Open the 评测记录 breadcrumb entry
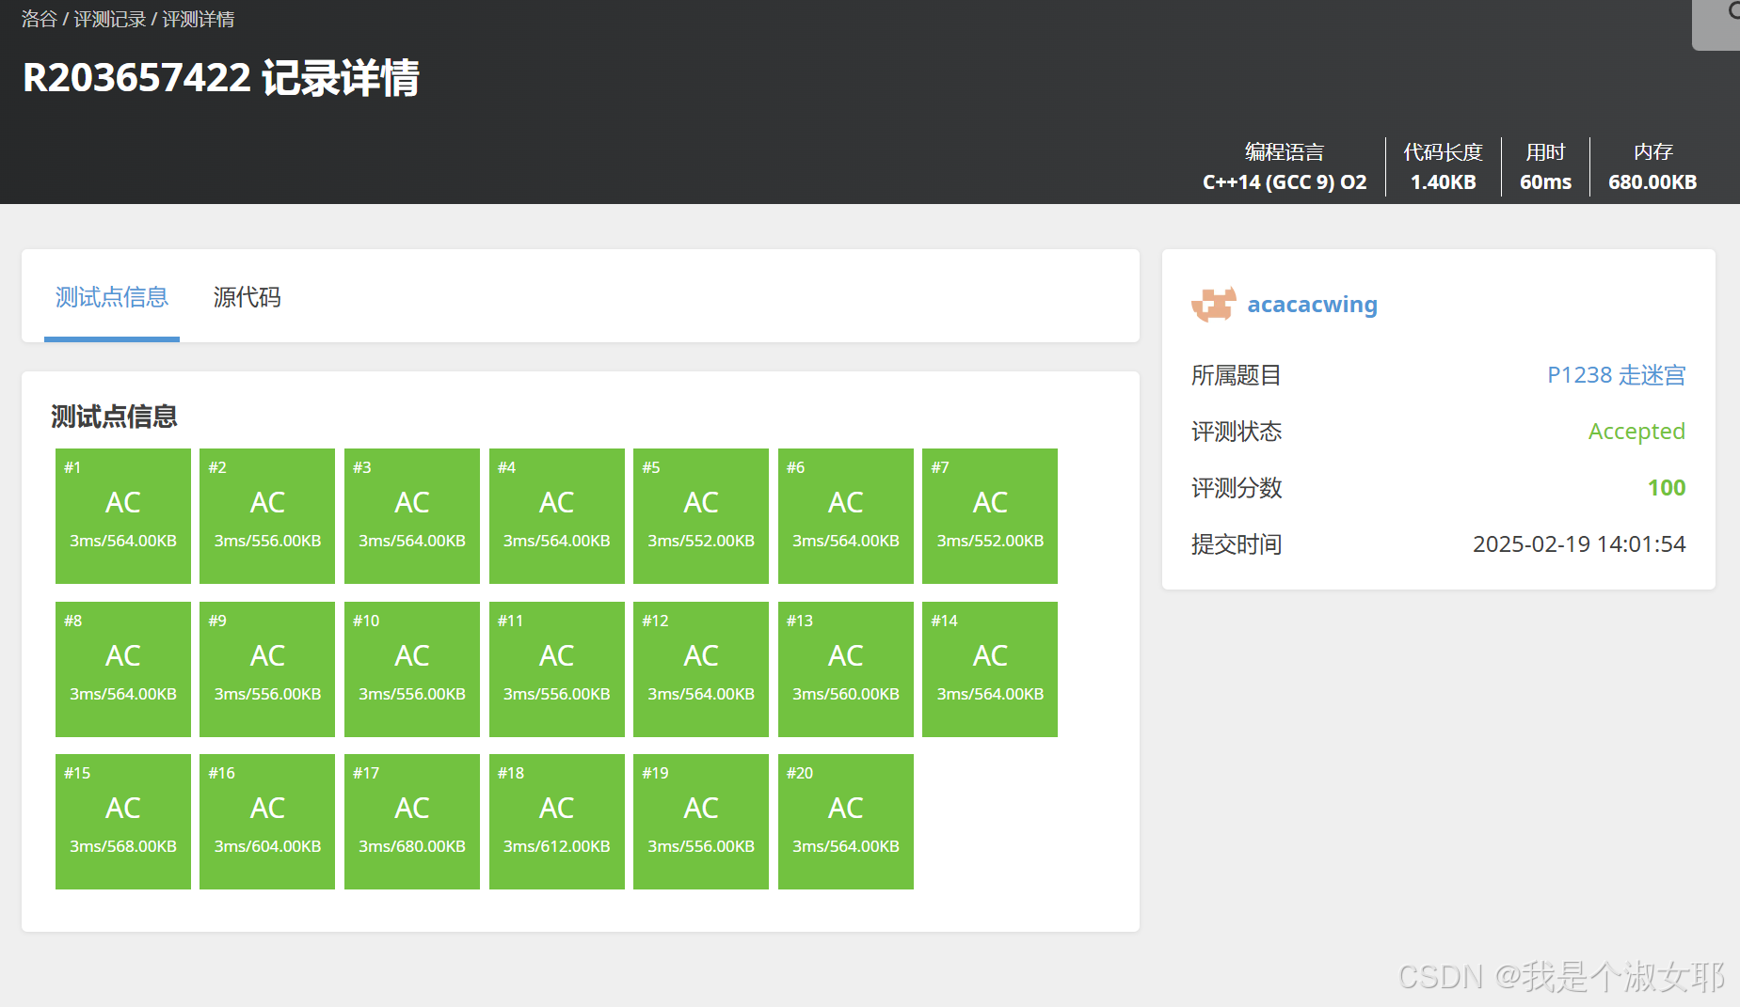The image size is (1740, 1007). click(110, 18)
